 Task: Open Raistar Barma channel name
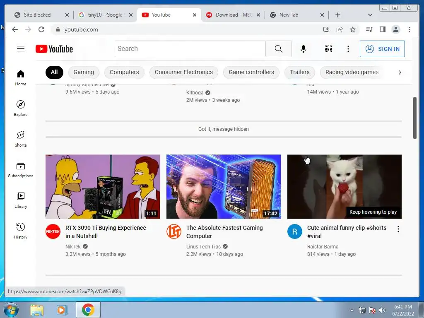click(323, 247)
